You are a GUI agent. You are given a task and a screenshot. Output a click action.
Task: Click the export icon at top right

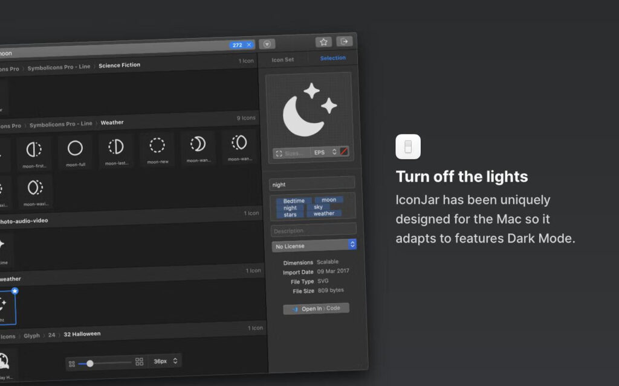pos(343,42)
